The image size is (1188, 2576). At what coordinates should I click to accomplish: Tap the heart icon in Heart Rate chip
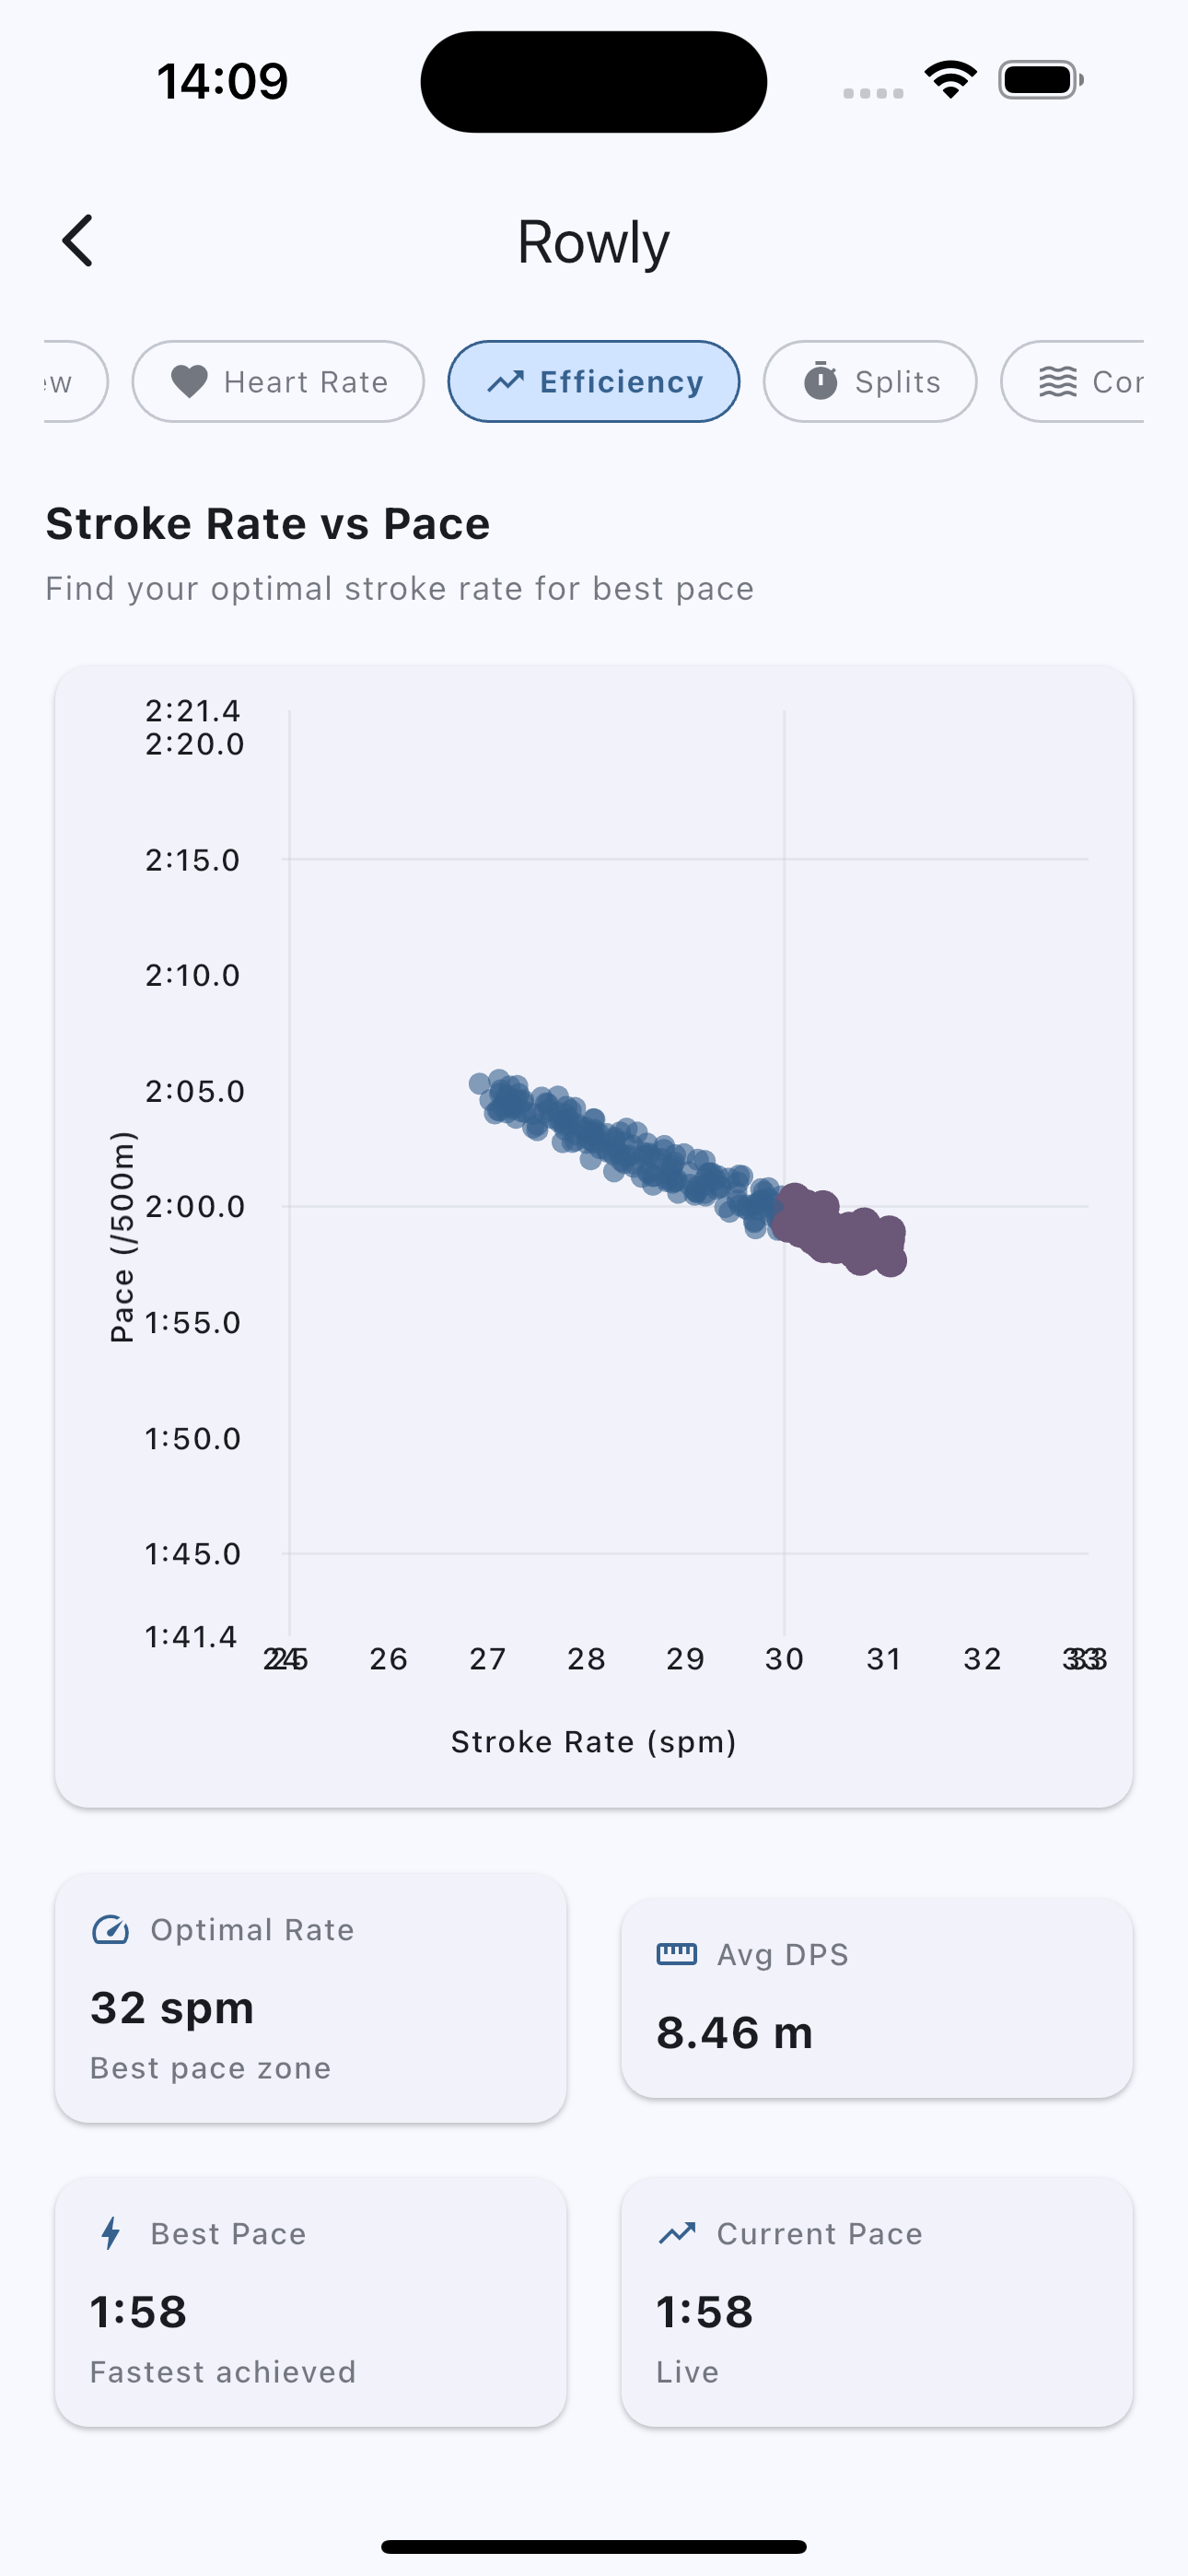pos(189,382)
